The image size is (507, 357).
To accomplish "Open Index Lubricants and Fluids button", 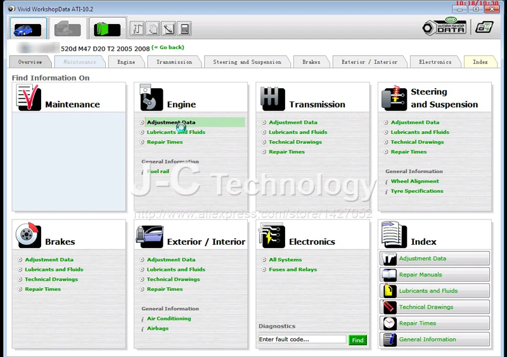I will 435,291.
